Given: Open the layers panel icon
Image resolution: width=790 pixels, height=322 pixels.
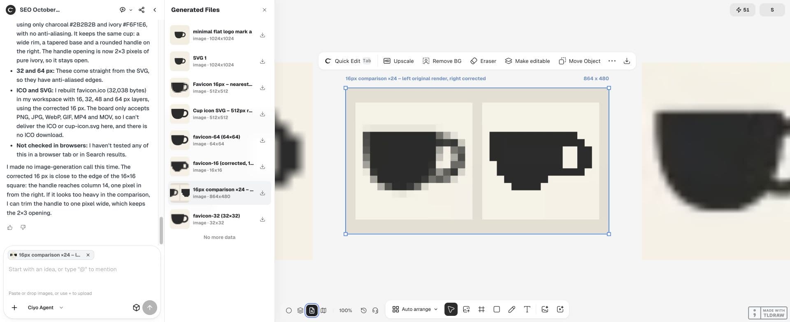Looking at the screenshot, I should pyautogui.click(x=300, y=310).
